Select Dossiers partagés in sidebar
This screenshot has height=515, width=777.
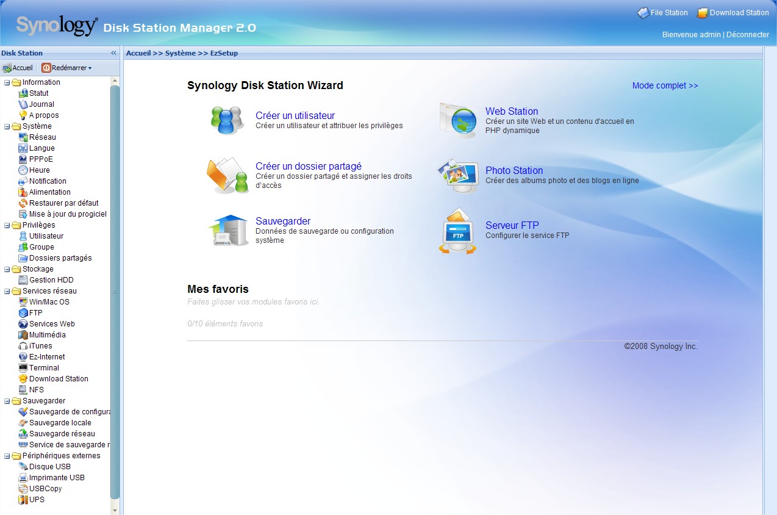[60, 258]
